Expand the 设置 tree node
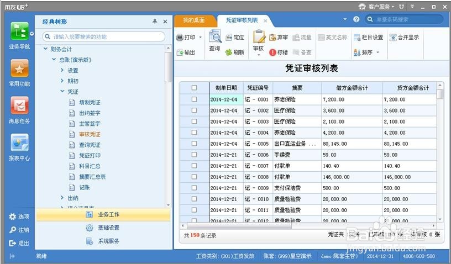 (62, 70)
